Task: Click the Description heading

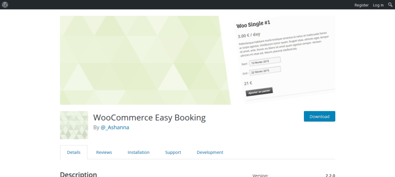Action: (x=78, y=174)
